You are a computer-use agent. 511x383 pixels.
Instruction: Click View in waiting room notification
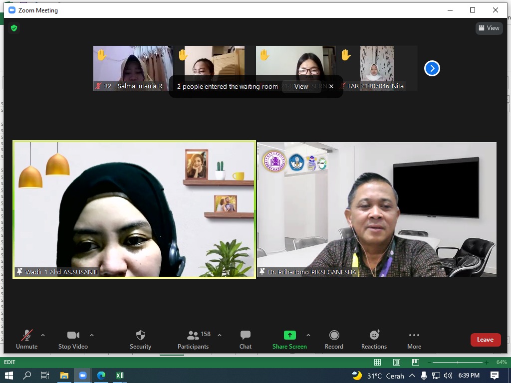[x=301, y=86]
